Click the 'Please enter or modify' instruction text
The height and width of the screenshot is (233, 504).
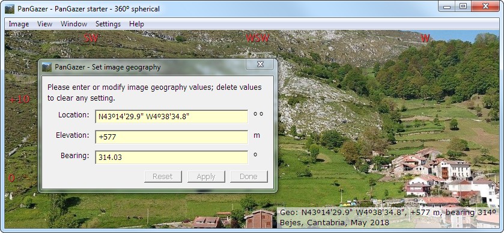click(x=154, y=92)
